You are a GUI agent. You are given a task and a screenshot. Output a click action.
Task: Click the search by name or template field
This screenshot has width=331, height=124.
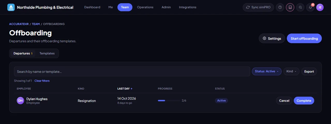pyautogui.click(x=132, y=72)
